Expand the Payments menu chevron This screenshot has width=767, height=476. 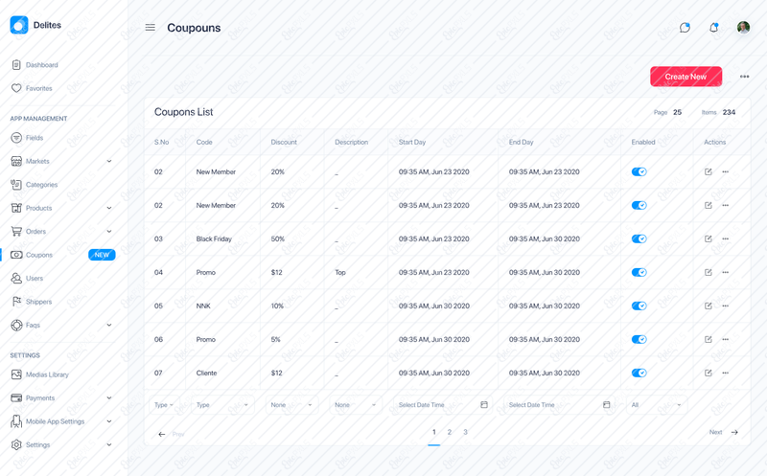pyautogui.click(x=109, y=397)
